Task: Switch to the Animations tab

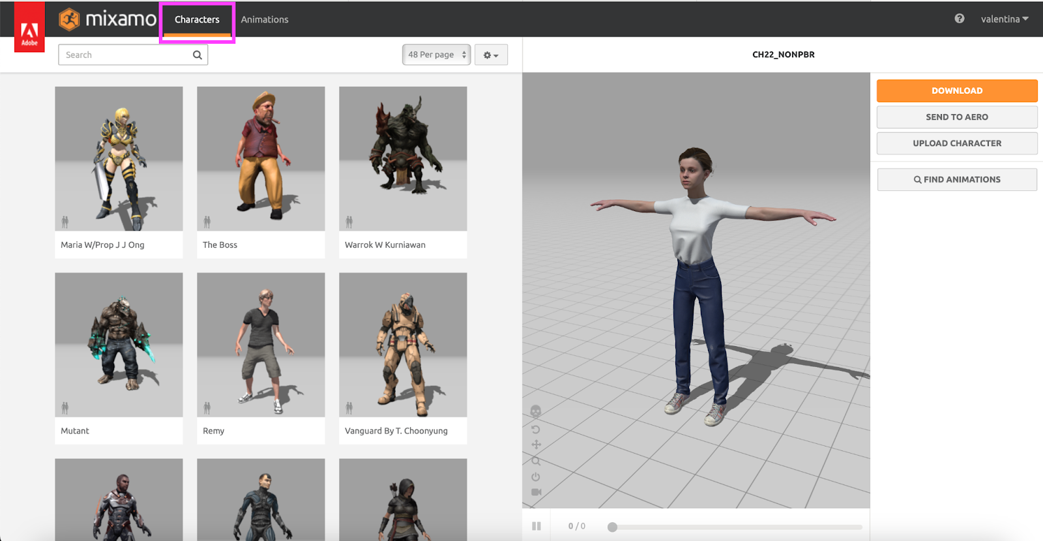Action: (x=265, y=20)
